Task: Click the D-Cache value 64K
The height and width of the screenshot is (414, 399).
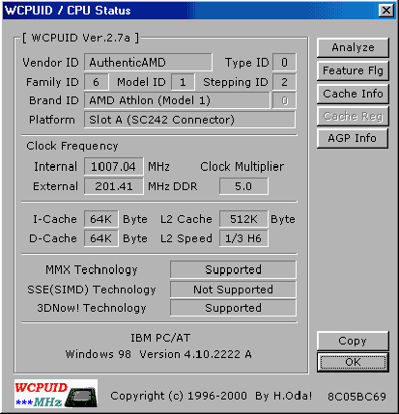Action: tap(101, 238)
